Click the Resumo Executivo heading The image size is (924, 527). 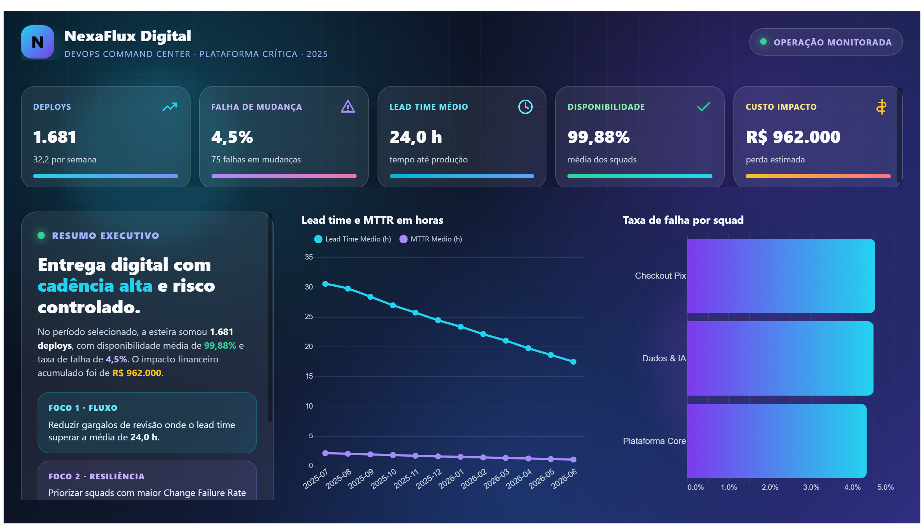[106, 236]
